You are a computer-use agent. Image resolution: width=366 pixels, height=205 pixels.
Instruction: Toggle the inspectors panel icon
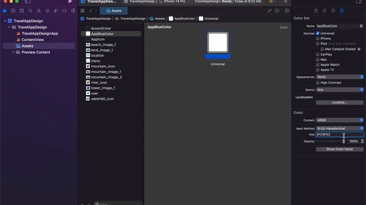point(359,2)
